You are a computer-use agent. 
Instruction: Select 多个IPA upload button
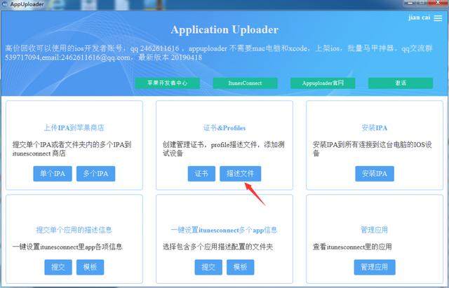(95, 174)
